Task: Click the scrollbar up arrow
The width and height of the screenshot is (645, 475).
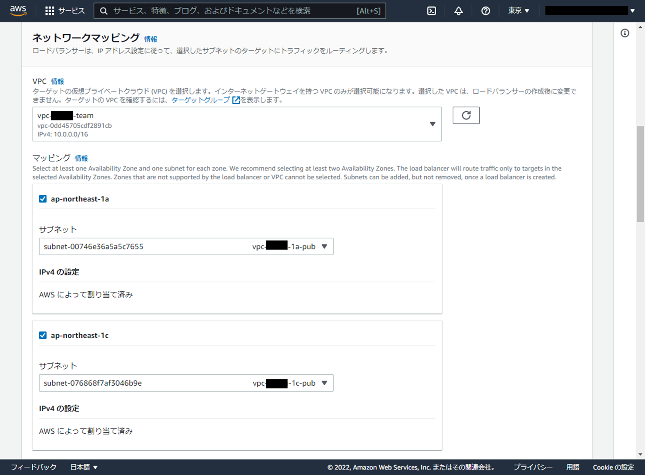Action: (640, 27)
